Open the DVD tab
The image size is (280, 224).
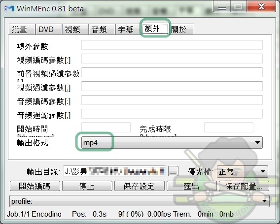click(x=49, y=29)
